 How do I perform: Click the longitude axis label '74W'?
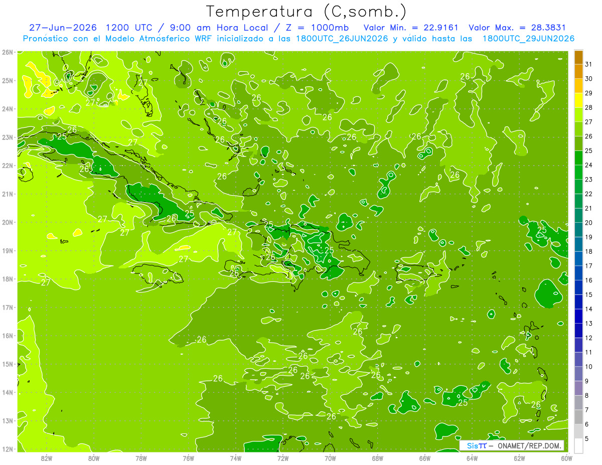click(x=236, y=458)
